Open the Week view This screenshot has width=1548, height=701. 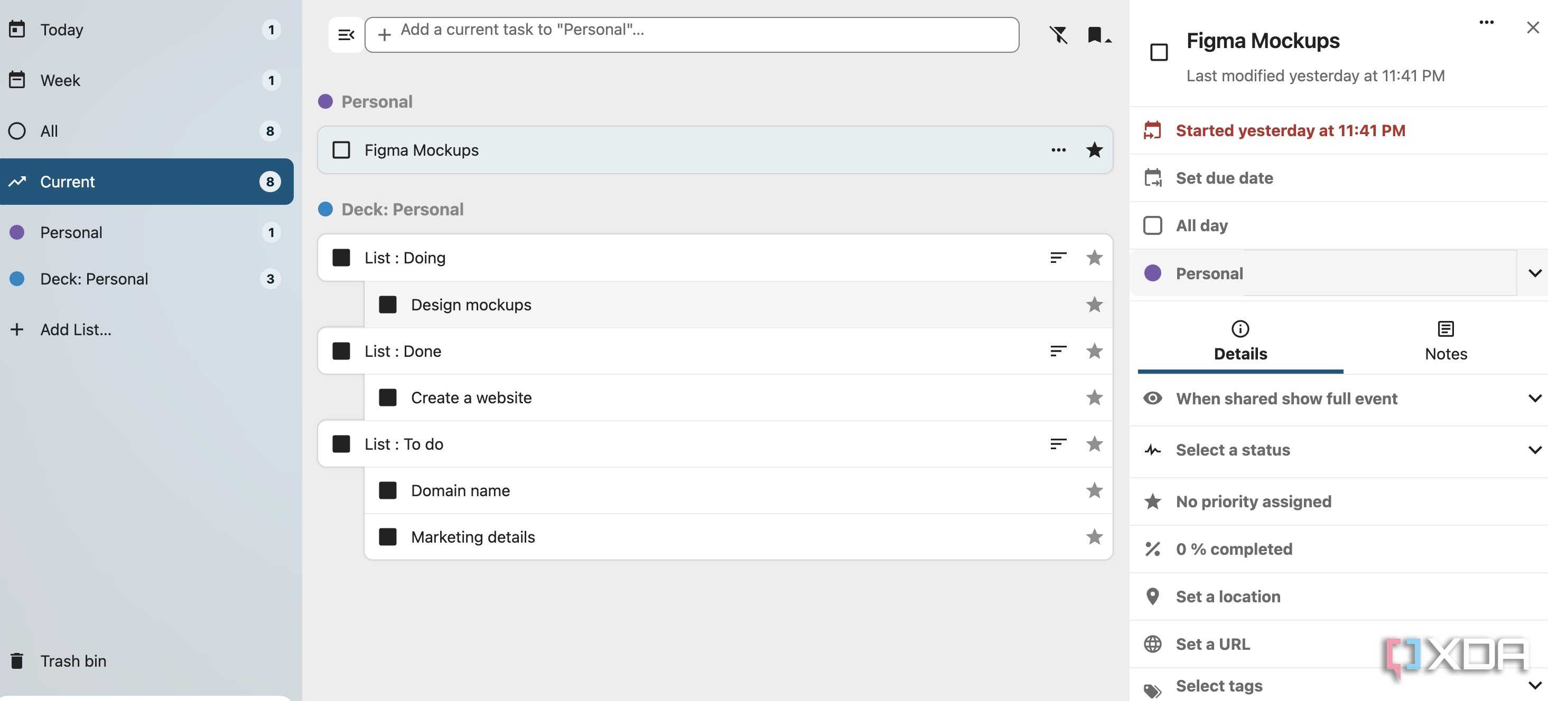(147, 80)
